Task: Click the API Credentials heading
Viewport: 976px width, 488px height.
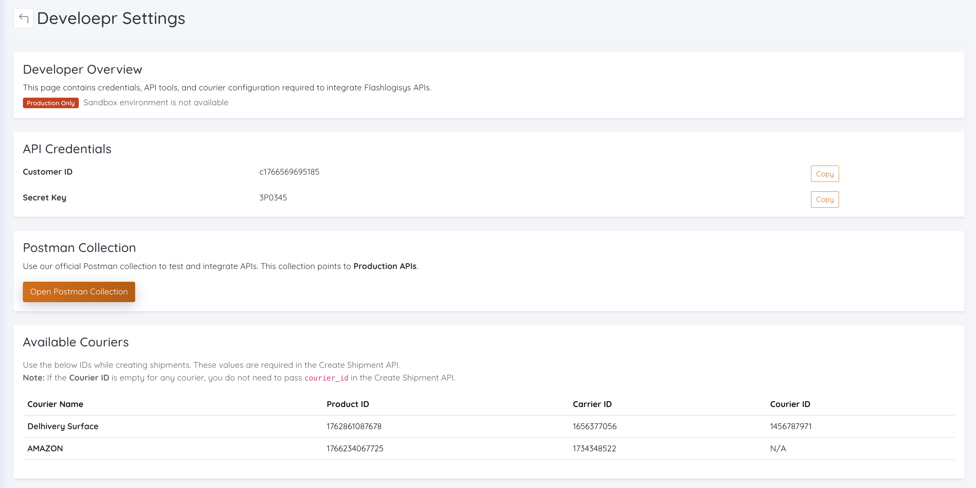Action: pos(67,149)
